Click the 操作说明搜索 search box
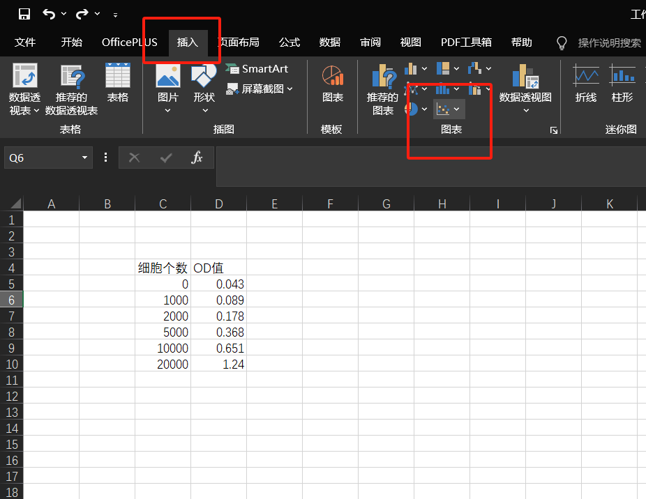This screenshot has height=499, width=646. tap(608, 43)
